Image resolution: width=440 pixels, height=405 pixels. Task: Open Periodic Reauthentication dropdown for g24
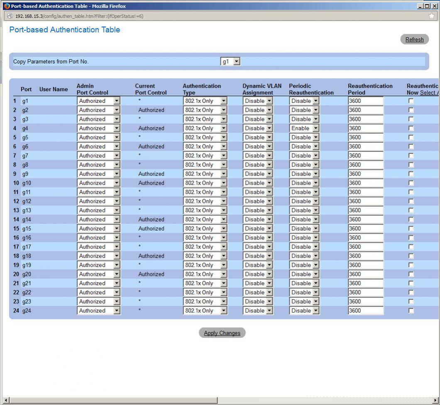pos(304,310)
